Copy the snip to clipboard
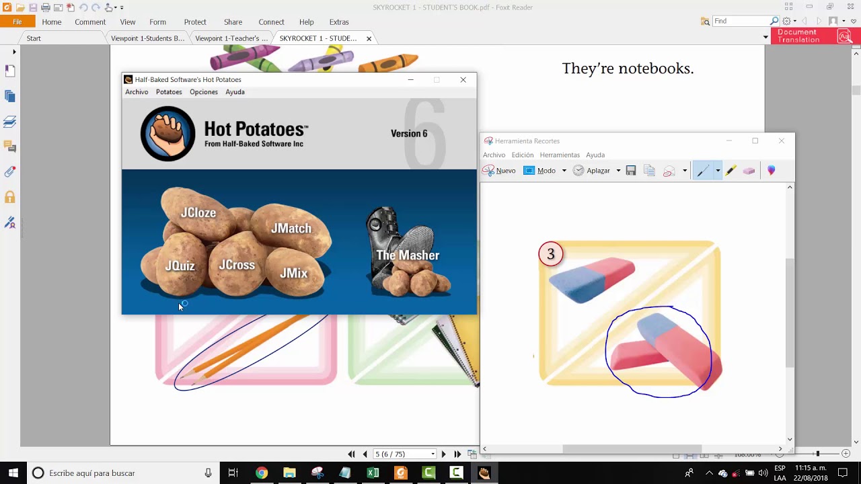861x484 pixels. pyautogui.click(x=649, y=171)
